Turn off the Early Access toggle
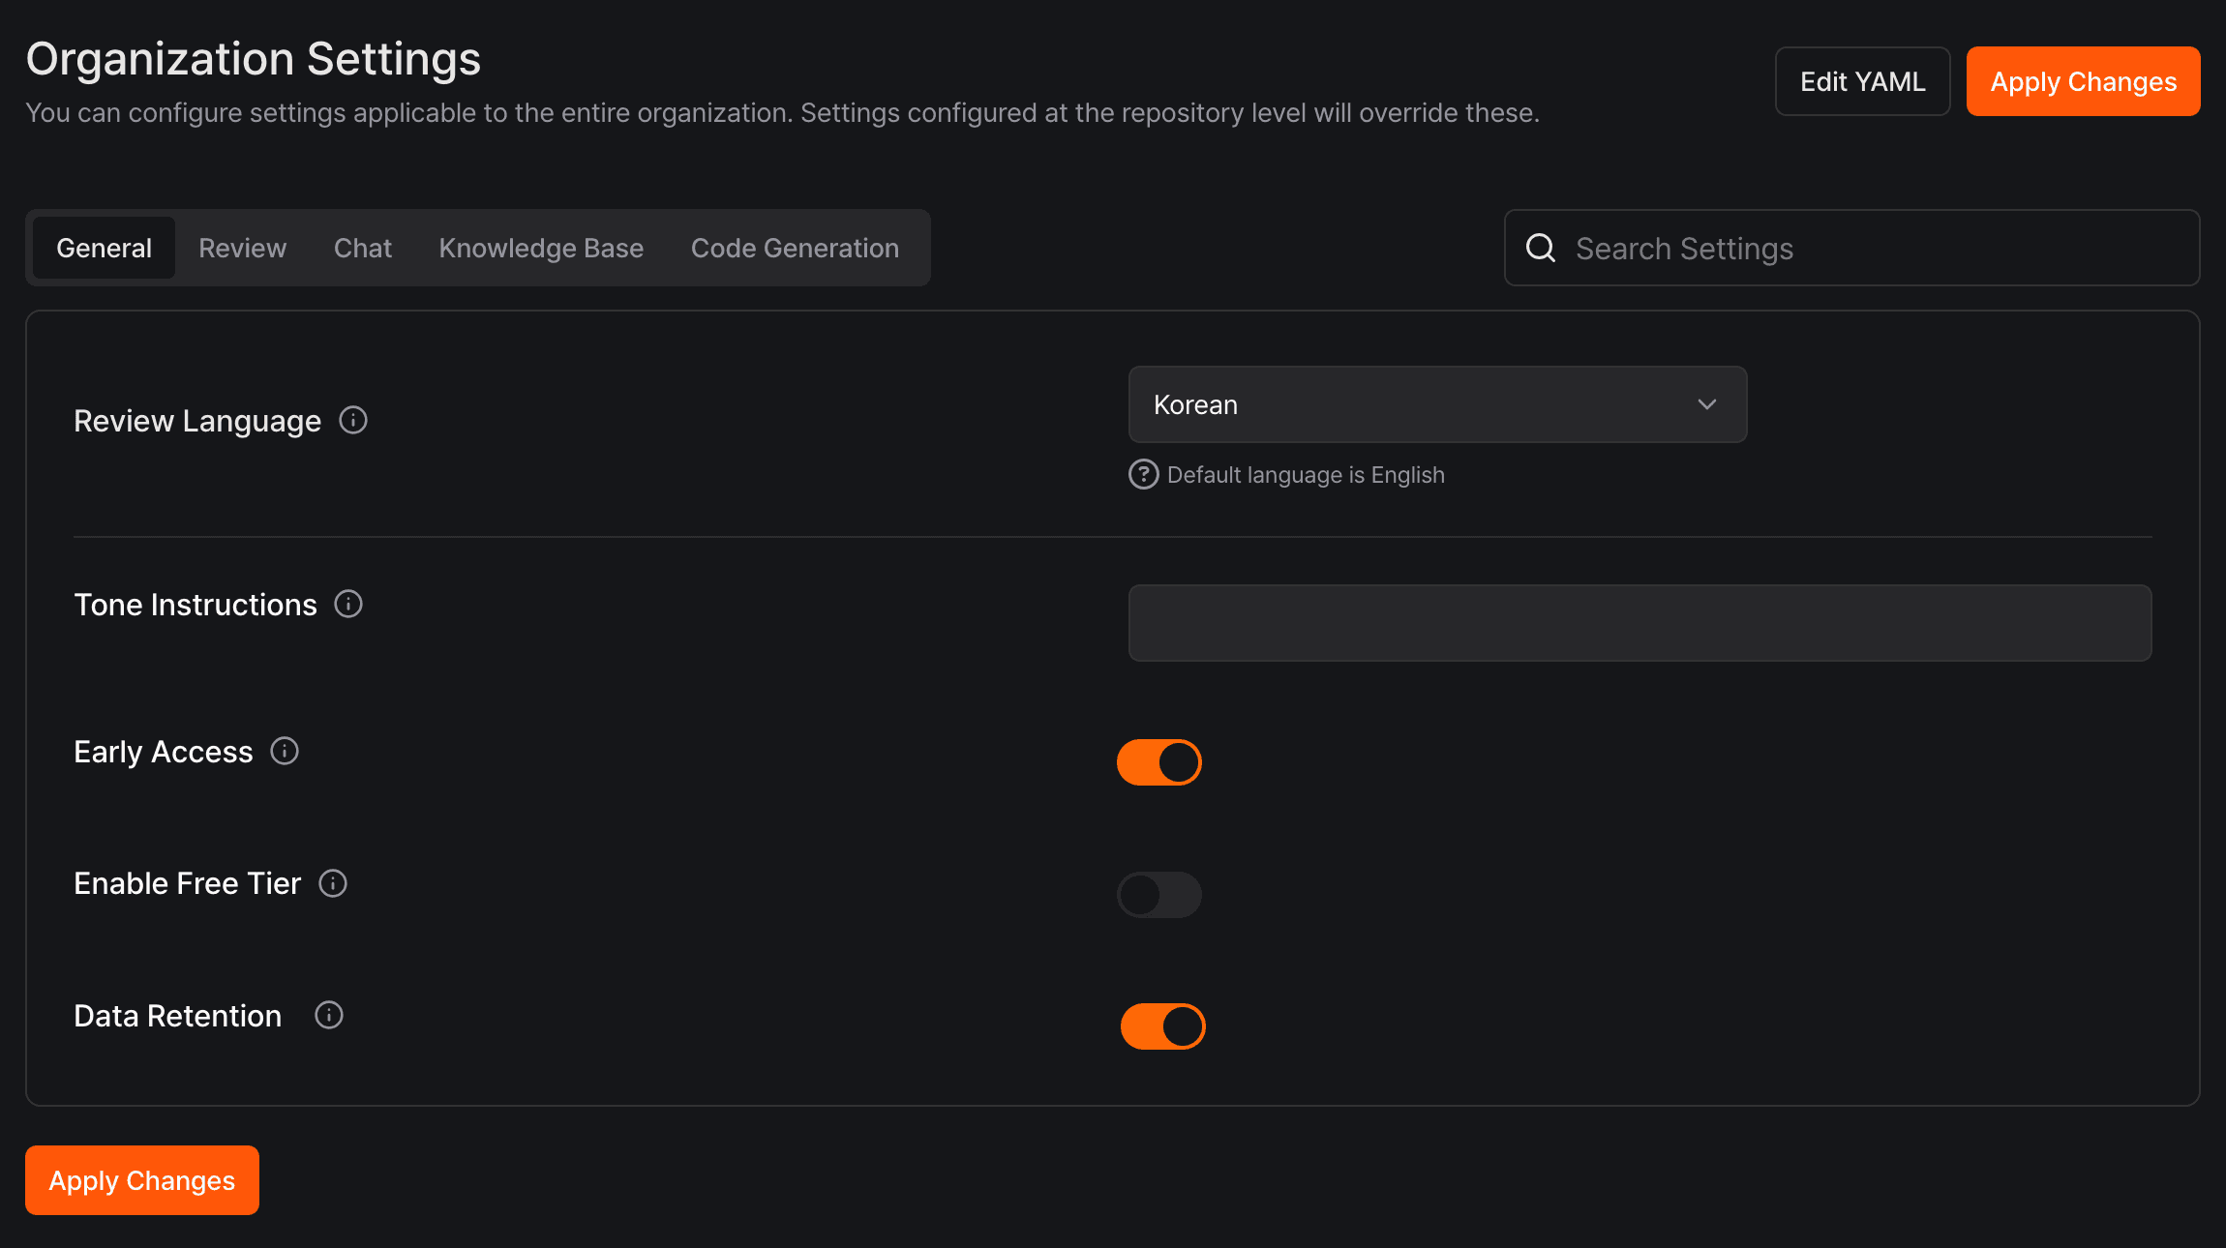 click(1159, 762)
